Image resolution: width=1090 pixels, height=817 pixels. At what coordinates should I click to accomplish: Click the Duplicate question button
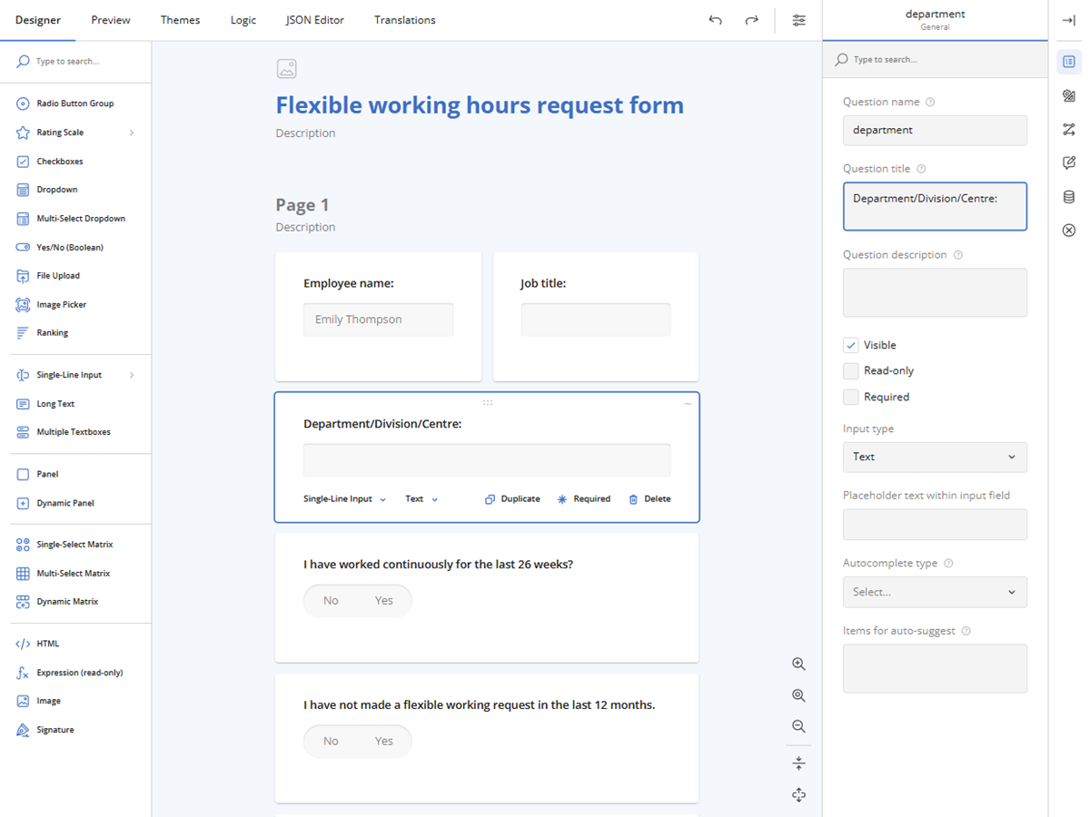(512, 499)
